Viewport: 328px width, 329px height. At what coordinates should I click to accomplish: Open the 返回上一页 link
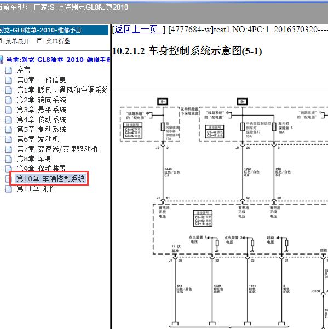click(x=139, y=30)
